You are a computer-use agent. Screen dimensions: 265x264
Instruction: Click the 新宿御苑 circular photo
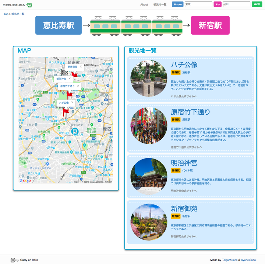point(149,222)
